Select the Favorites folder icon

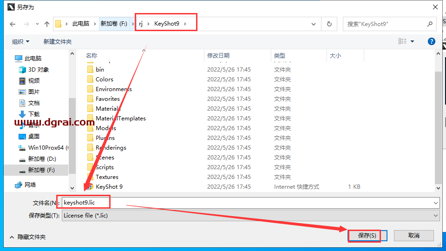pyautogui.click(x=90, y=99)
